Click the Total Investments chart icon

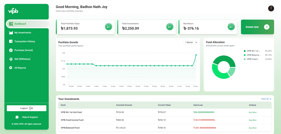point(170,27)
